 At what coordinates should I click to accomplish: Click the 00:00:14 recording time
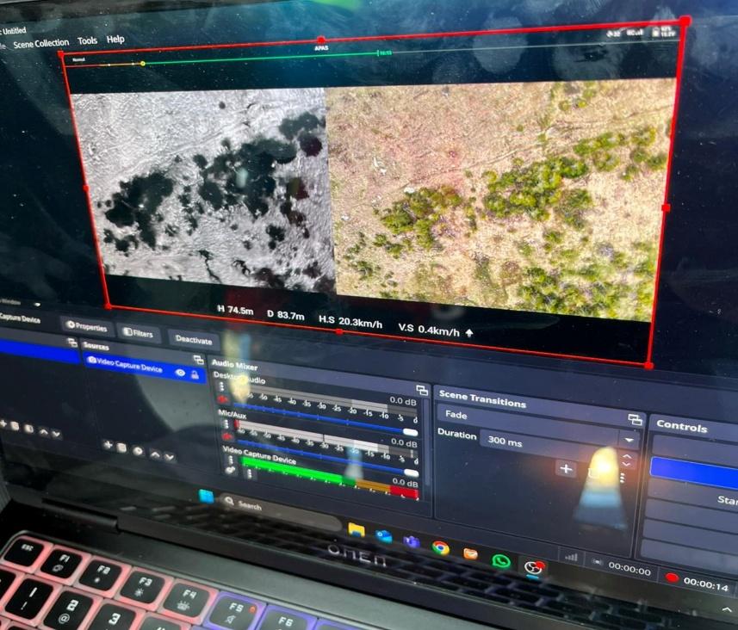[705, 584]
